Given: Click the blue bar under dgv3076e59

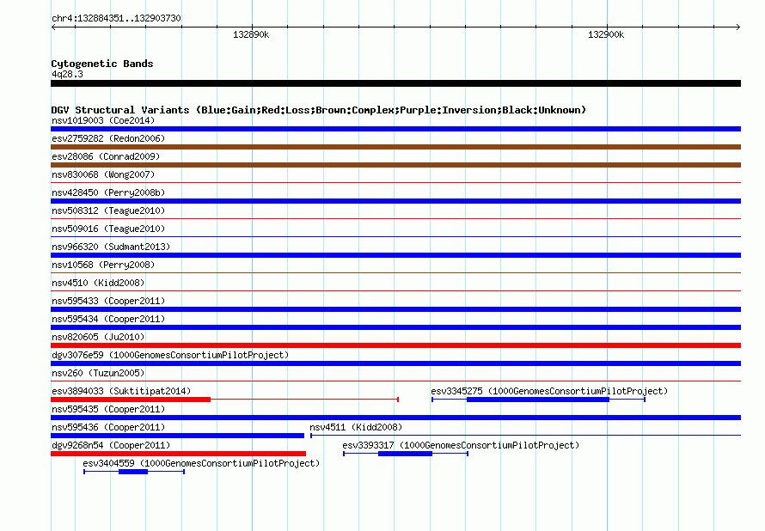Looking at the screenshot, I should tap(395, 363).
